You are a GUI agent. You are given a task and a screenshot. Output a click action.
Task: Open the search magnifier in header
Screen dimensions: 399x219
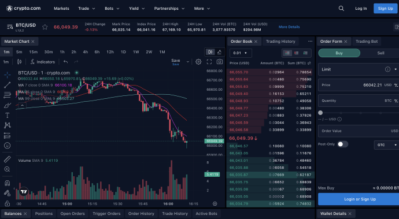(x=341, y=9)
